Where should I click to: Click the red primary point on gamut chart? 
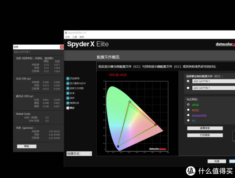[x=155, y=124]
